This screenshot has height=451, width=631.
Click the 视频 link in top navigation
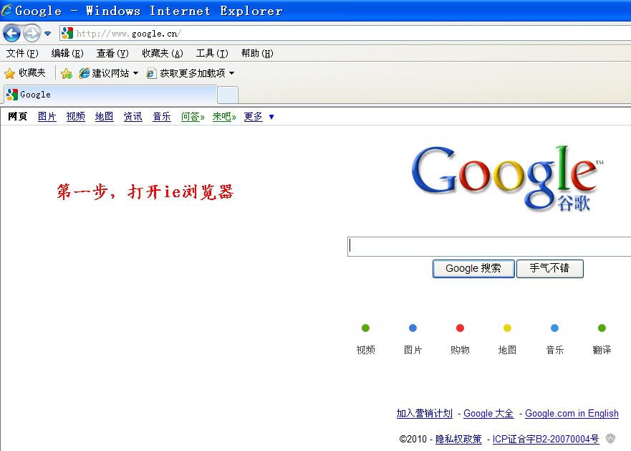(76, 116)
